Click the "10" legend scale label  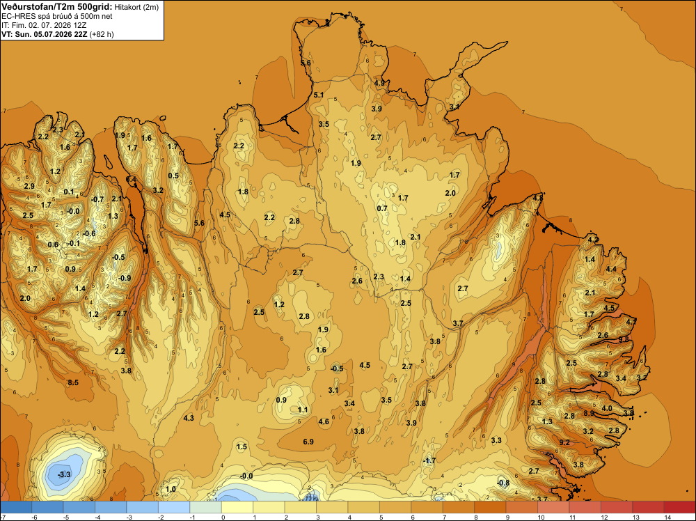pyautogui.click(x=541, y=518)
